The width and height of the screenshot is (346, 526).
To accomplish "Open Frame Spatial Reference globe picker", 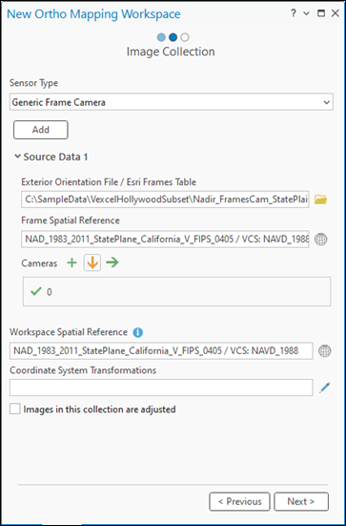I will [x=321, y=240].
